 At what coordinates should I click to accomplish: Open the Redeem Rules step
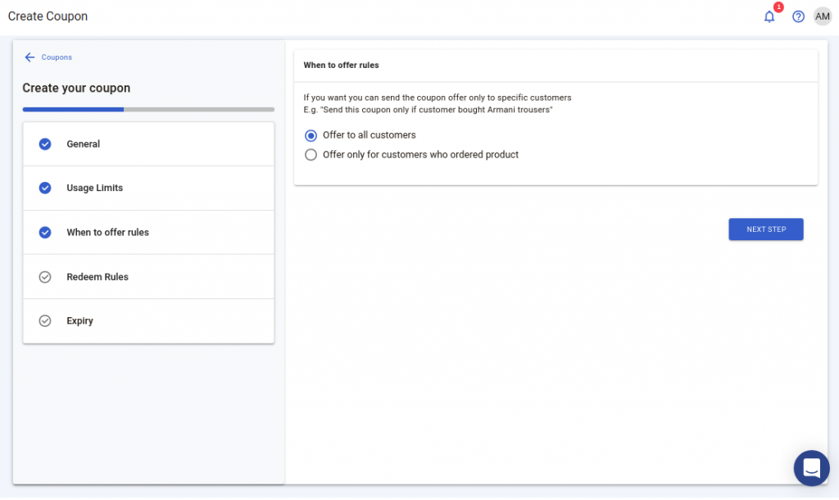click(149, 277)
